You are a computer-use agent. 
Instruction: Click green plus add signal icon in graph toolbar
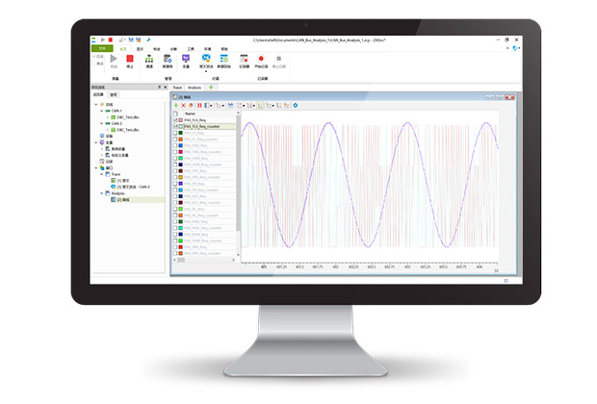pyautogui.click(x=175, y=105)
